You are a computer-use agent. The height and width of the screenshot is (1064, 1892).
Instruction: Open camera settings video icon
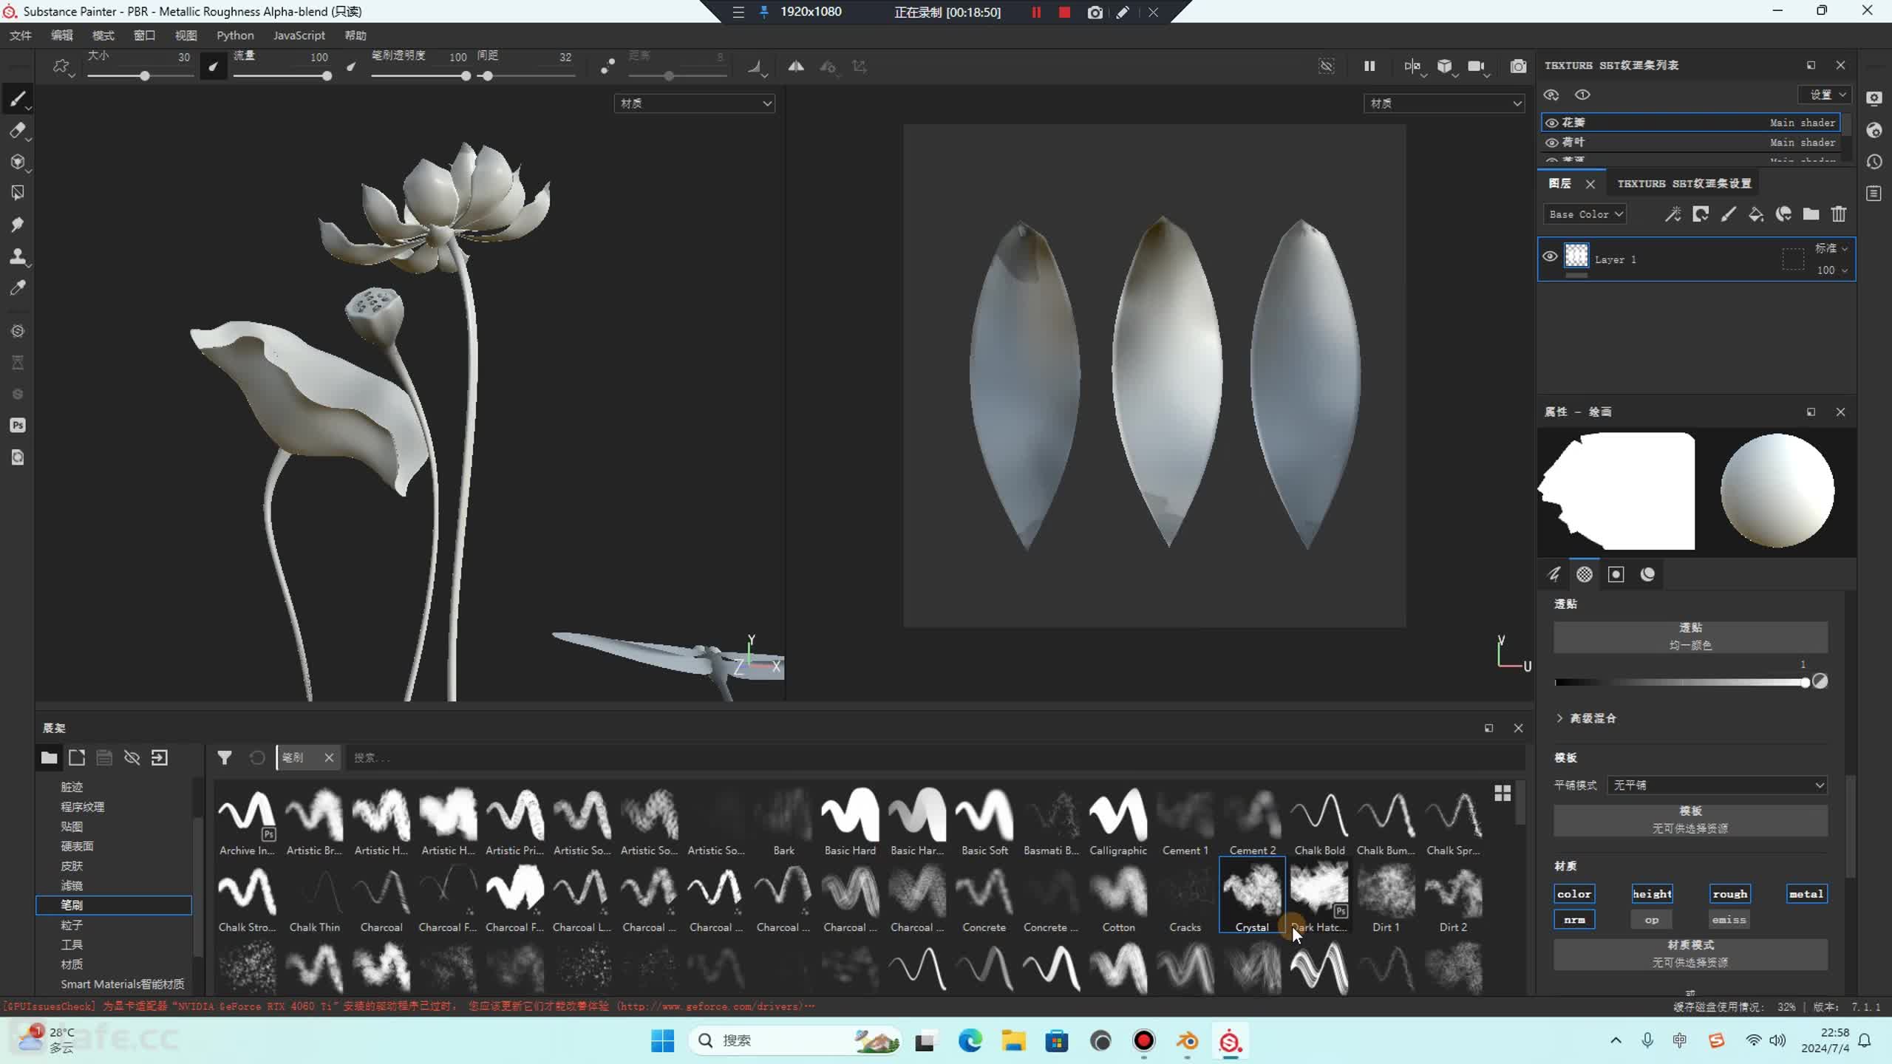1477,66
